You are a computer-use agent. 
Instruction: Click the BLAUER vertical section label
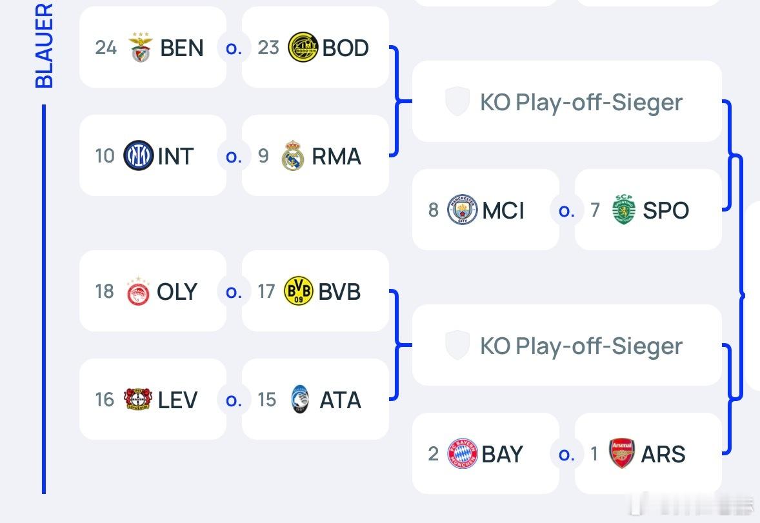[x=44, y=45]
